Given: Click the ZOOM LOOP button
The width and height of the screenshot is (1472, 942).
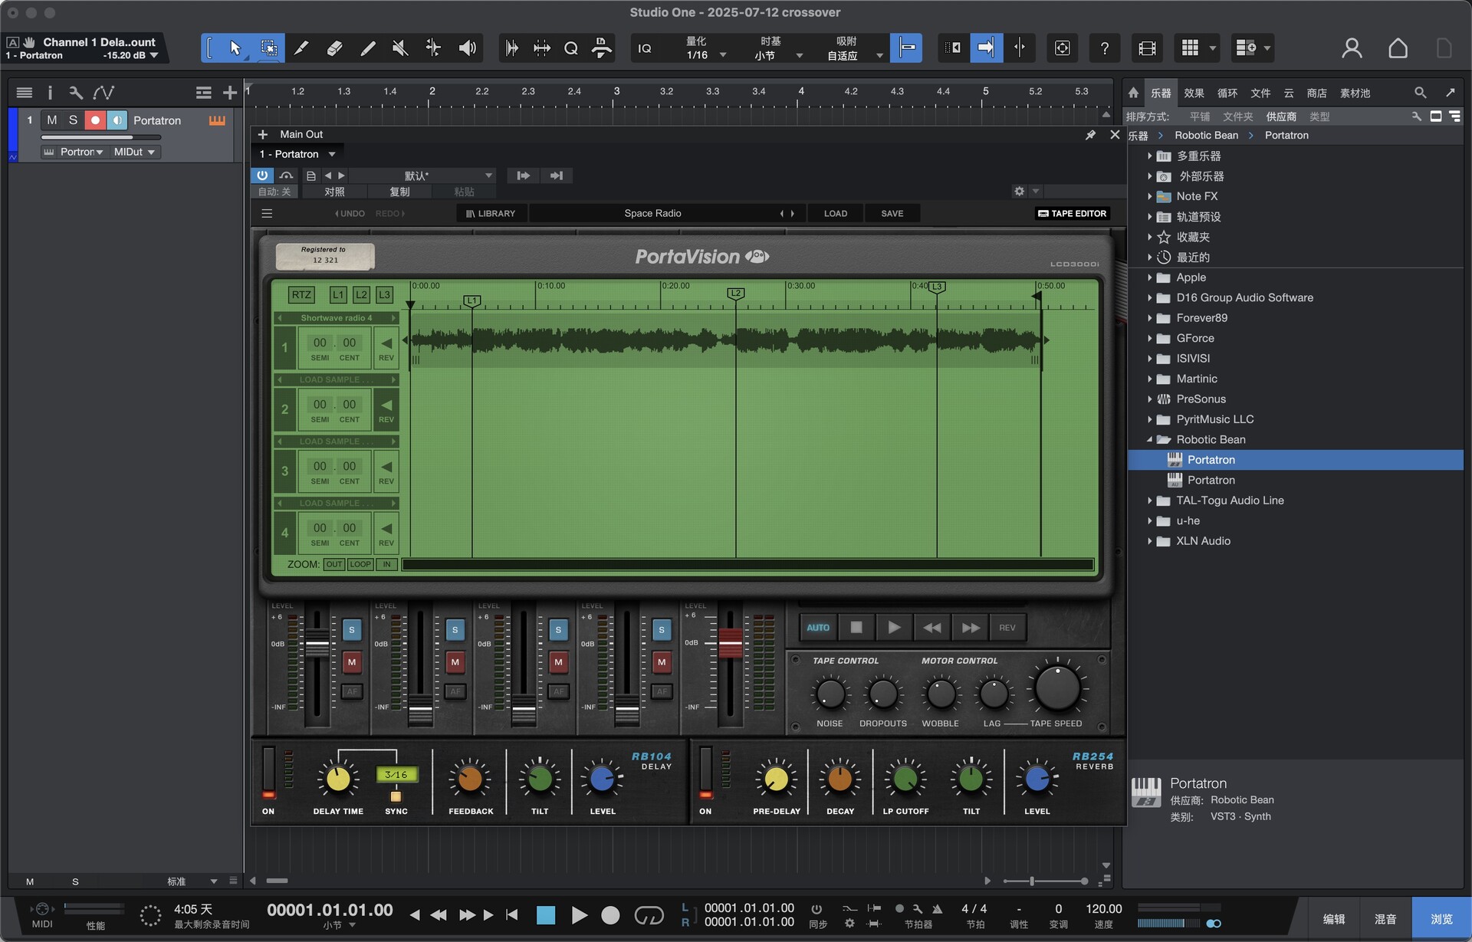Looking at the screenshot, I should pos(360,564).
